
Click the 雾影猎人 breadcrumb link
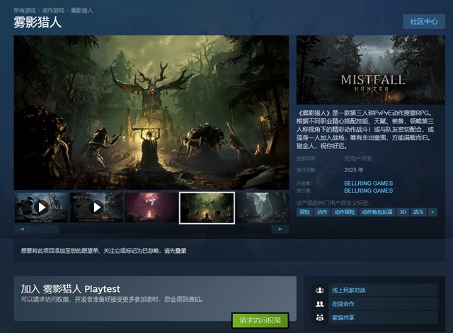click(x=82, y=11)
